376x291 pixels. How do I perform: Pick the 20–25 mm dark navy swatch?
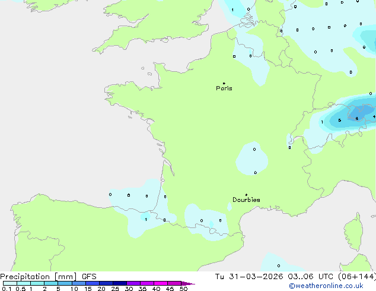tap(107, 284)
